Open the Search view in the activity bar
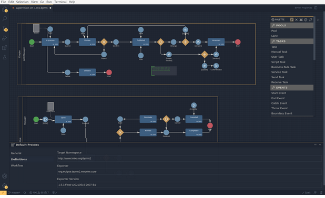Screen dimensions: 325x198 5,18
